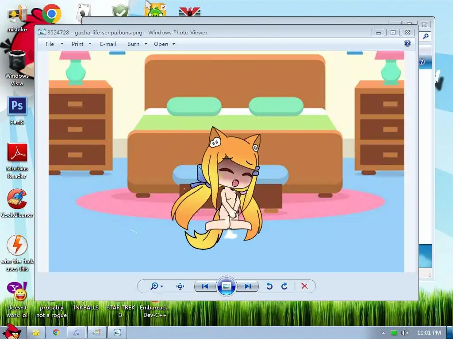Select the Google Chrome desktop icon
453x339 pixels.
52,13
